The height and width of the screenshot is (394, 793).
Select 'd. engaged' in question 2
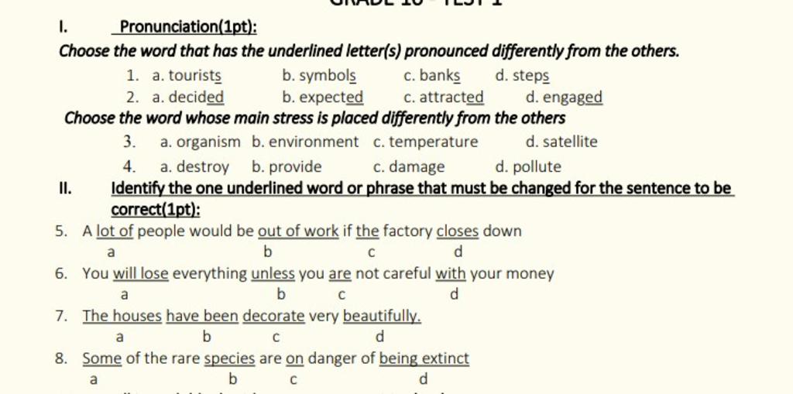pos(564,97)
